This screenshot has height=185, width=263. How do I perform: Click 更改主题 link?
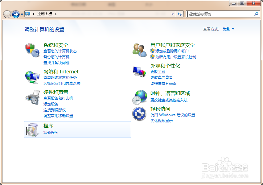click(158, 72)
